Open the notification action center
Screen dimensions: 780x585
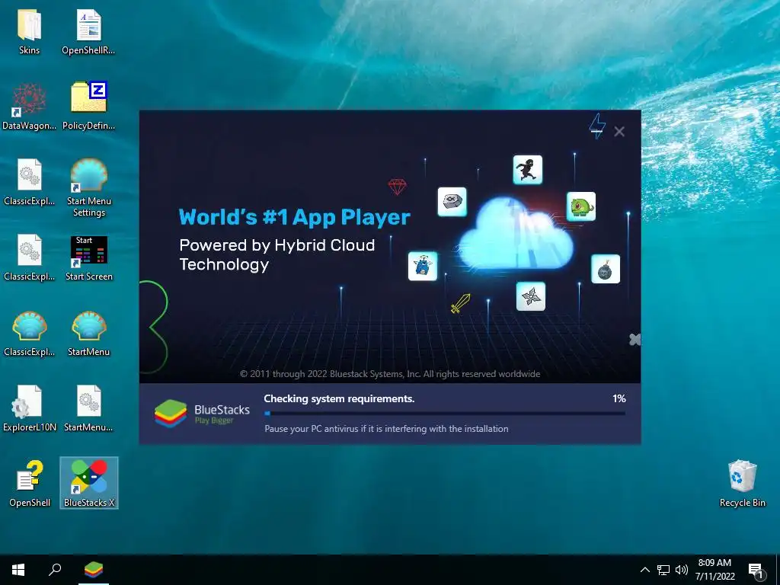756,571
